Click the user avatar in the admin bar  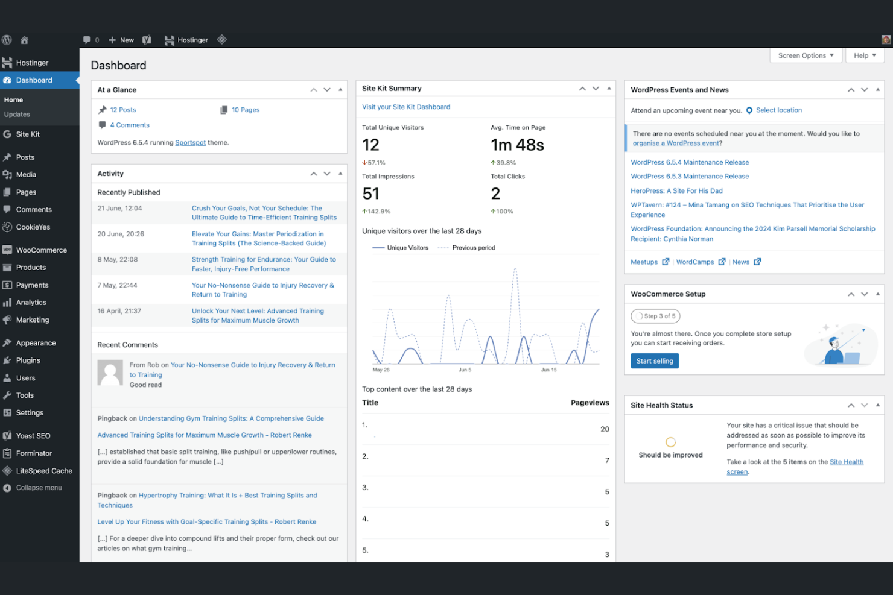click(x=886, y=40)
